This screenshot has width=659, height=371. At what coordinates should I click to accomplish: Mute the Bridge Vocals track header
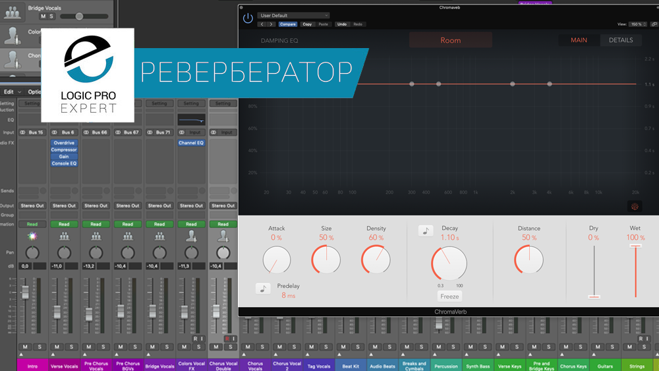(x=43, y=16)
